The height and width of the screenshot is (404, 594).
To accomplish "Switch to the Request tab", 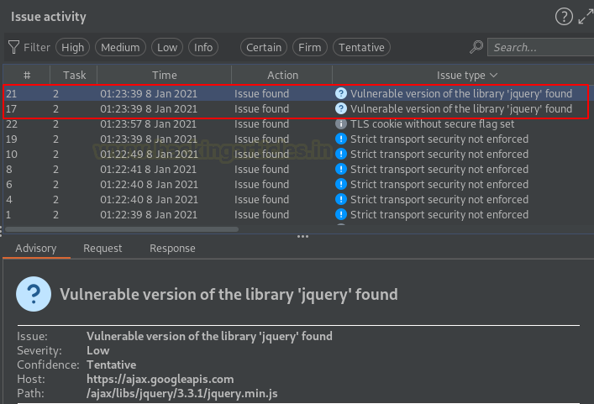I will pos(103,249).
